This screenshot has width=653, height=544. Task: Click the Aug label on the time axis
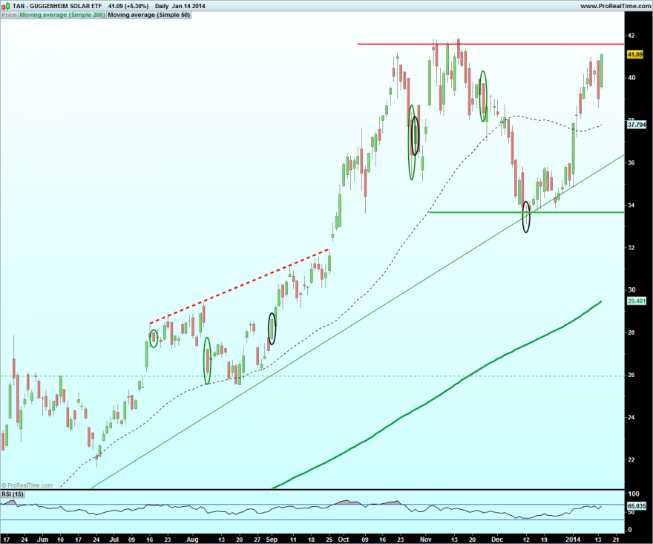192,540
